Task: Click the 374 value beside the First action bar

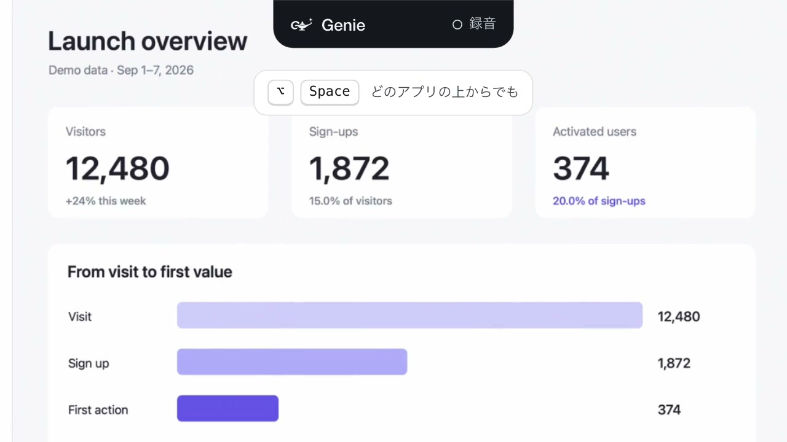Action: click(x=669, y=410)
